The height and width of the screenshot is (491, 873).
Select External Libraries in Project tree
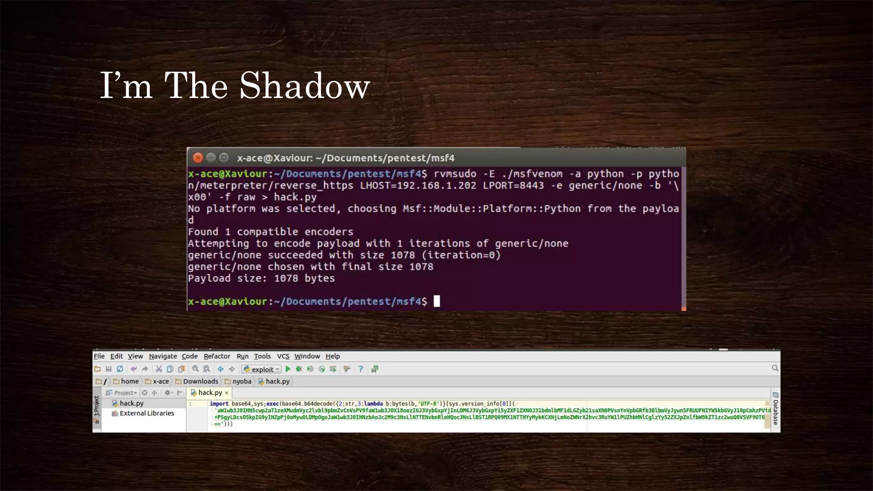pos(143,413)
